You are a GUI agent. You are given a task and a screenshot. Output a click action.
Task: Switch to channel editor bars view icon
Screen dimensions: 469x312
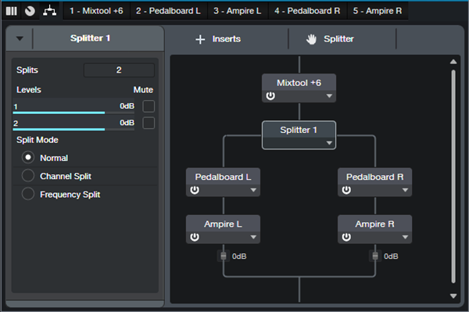pyautogui.click(x=12, y=11)
